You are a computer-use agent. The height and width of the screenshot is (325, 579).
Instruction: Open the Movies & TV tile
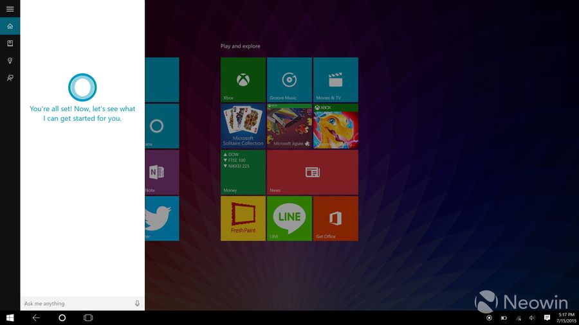pos(336,80)
